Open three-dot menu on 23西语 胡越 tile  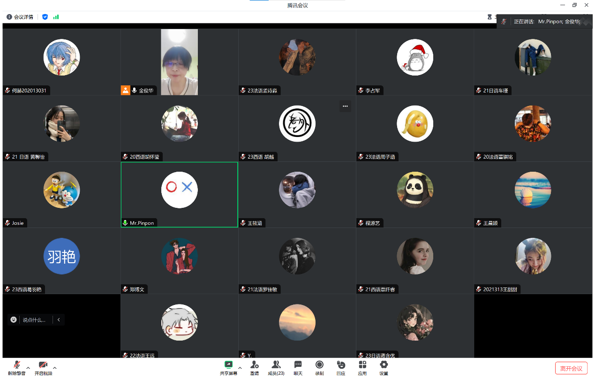[345, 106]
